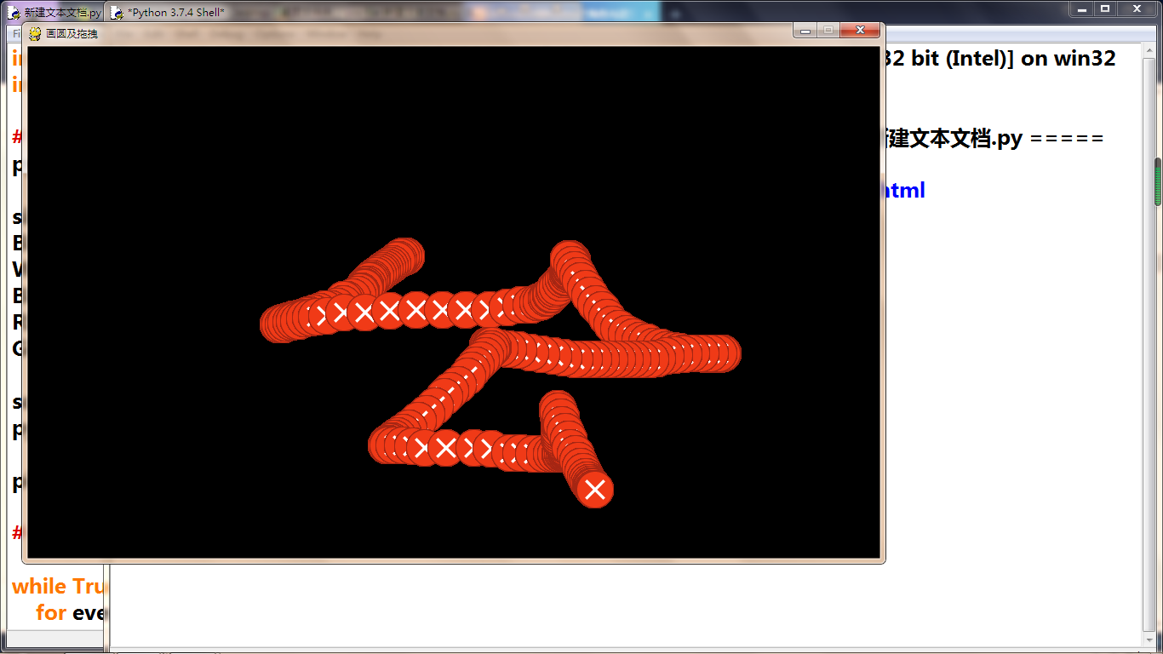
Task: Click the 画圆及拖拽 window title text
Action: coord(72,34)
